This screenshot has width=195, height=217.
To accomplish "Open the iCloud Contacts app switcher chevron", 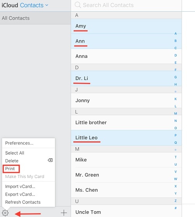I will (x=47, y=5).
